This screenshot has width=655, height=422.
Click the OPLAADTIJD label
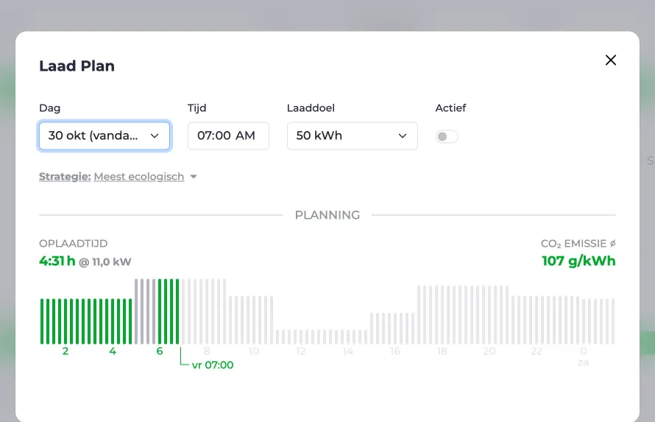[x=74, y=243]
